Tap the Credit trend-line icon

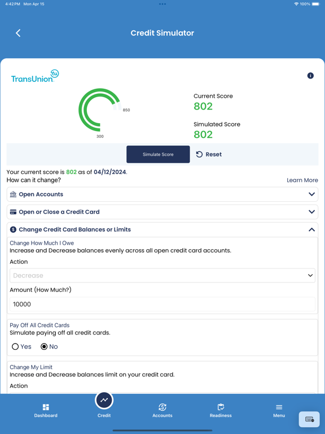104,400
